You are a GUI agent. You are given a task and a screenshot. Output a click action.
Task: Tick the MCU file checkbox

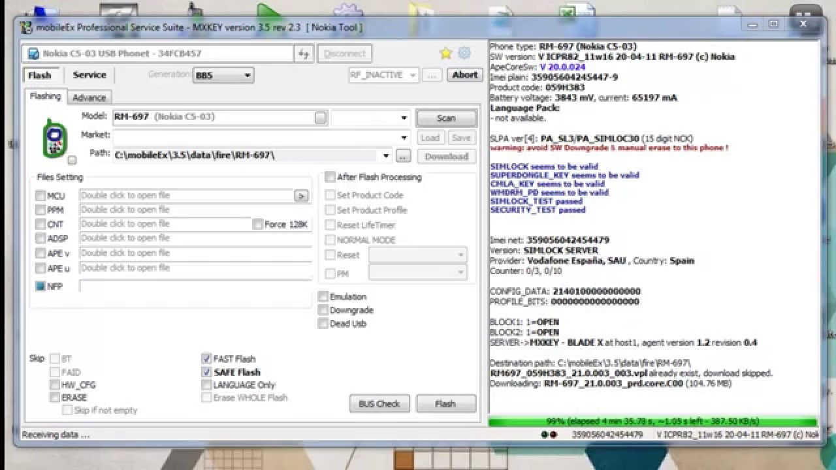40,196
